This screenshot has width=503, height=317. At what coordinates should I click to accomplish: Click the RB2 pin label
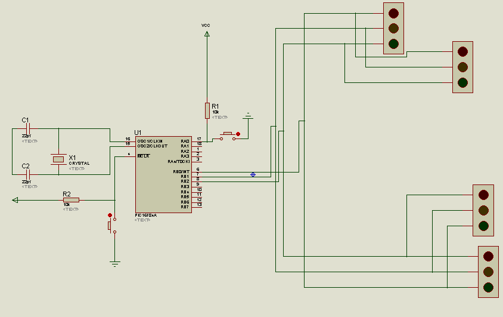click(x=185, y=181)
